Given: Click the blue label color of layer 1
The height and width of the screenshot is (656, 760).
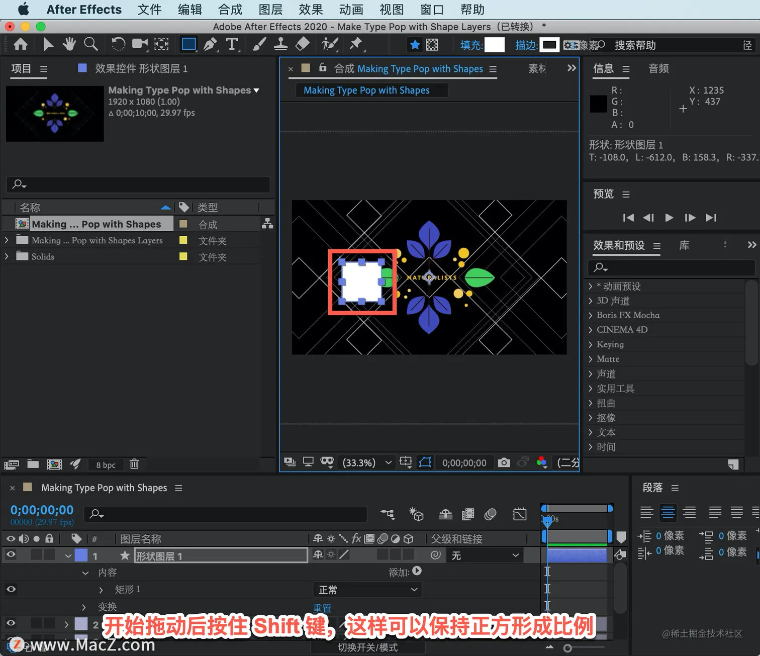Looking at the screenshot, I should 81,555.
